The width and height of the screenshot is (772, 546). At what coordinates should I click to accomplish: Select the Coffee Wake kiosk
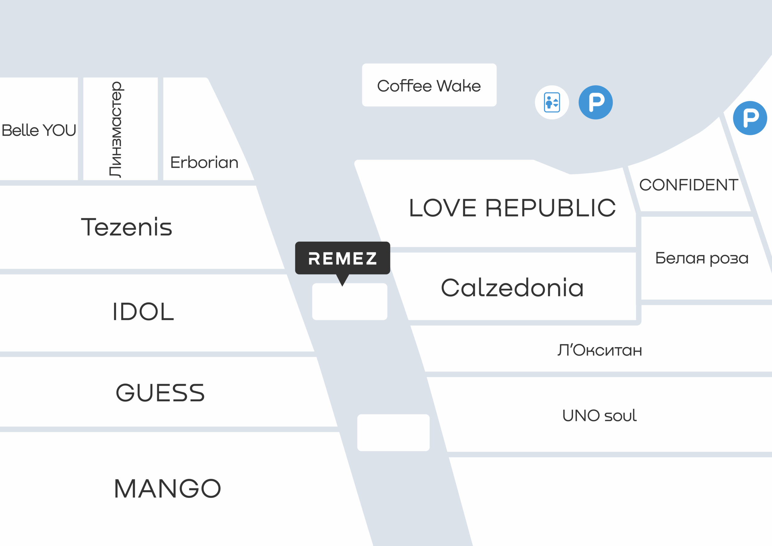point(429,85)
